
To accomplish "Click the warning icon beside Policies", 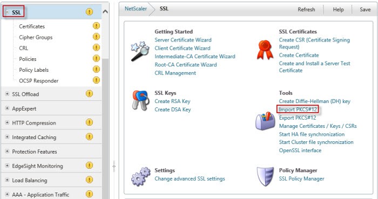I will 96,58.
